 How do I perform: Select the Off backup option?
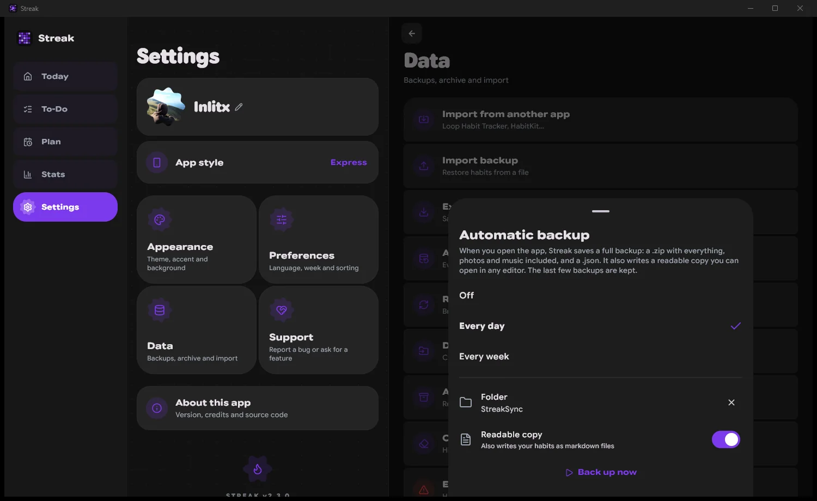(601, 295)
